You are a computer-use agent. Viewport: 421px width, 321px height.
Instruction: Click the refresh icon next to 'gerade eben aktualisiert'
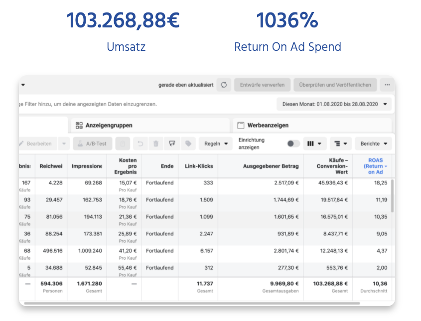click(x=224, y=85)
